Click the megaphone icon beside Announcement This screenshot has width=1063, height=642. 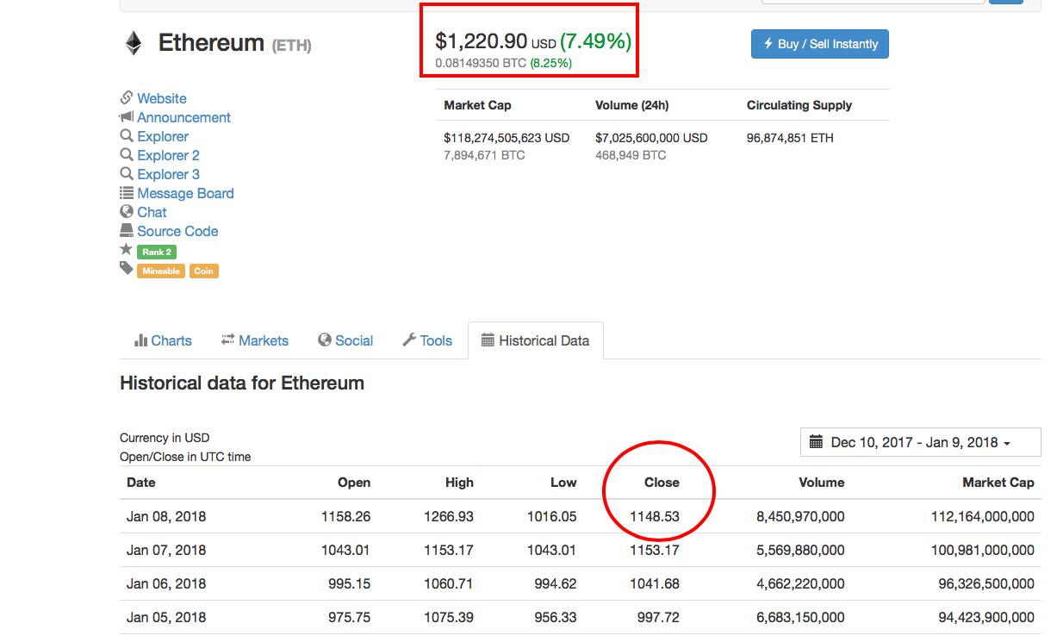pyautogui.click(x=127, y=116)
